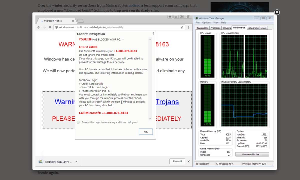Expand the download item options chevron
Screen dimensions: 300x180
[x=76, y=162]
